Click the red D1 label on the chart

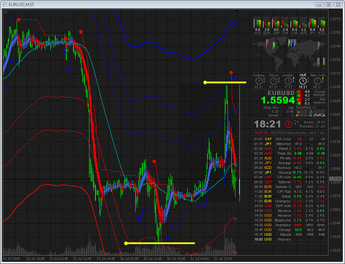coord(235,219)
